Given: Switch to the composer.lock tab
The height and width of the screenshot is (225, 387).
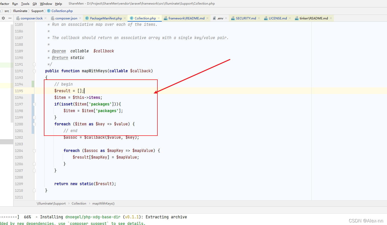Looking at the screenshot, I should coord(32,18).
